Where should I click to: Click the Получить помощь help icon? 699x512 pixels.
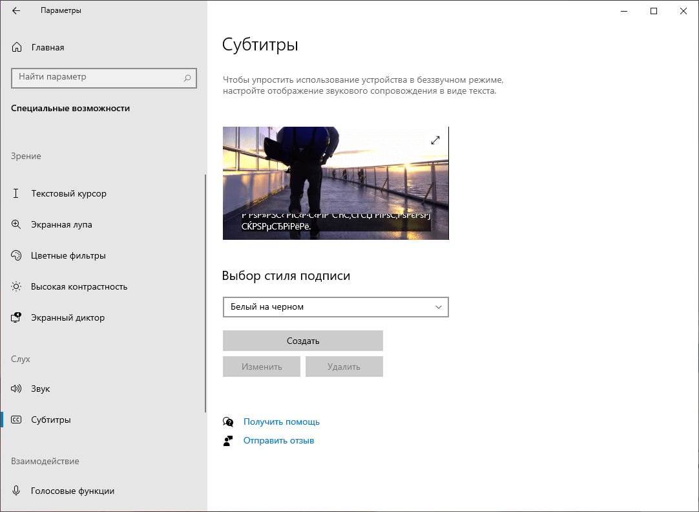(228, 421)
